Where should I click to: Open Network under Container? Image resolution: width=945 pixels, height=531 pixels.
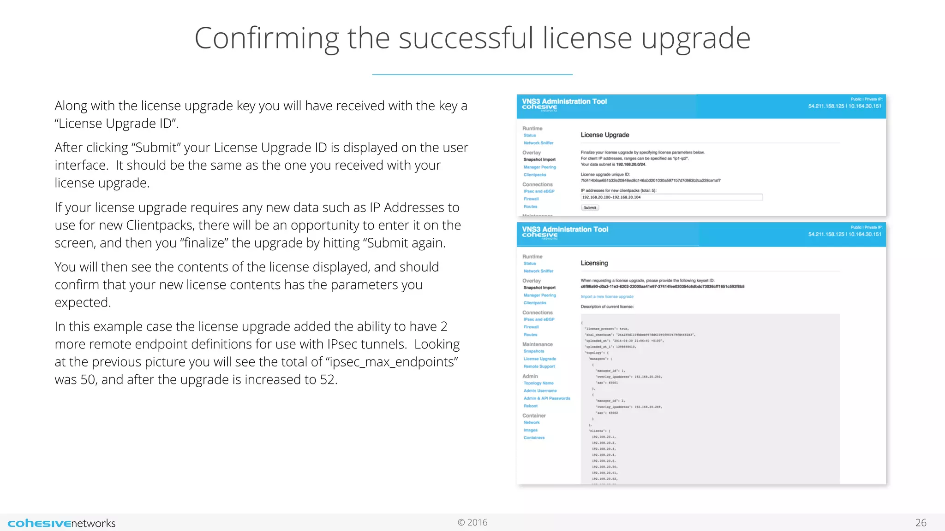[x=532, y=423]
